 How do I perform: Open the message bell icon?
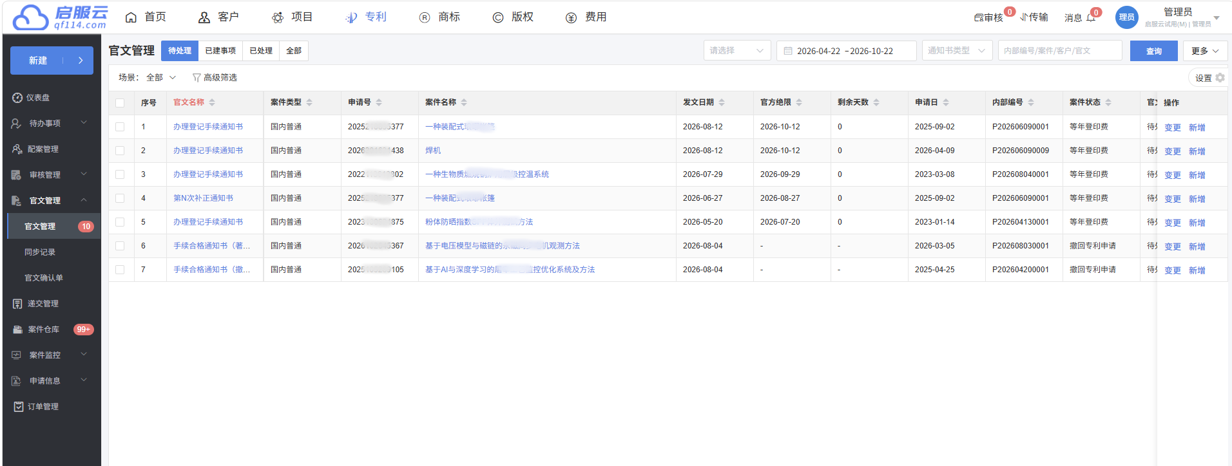(x=1091, y=17)
